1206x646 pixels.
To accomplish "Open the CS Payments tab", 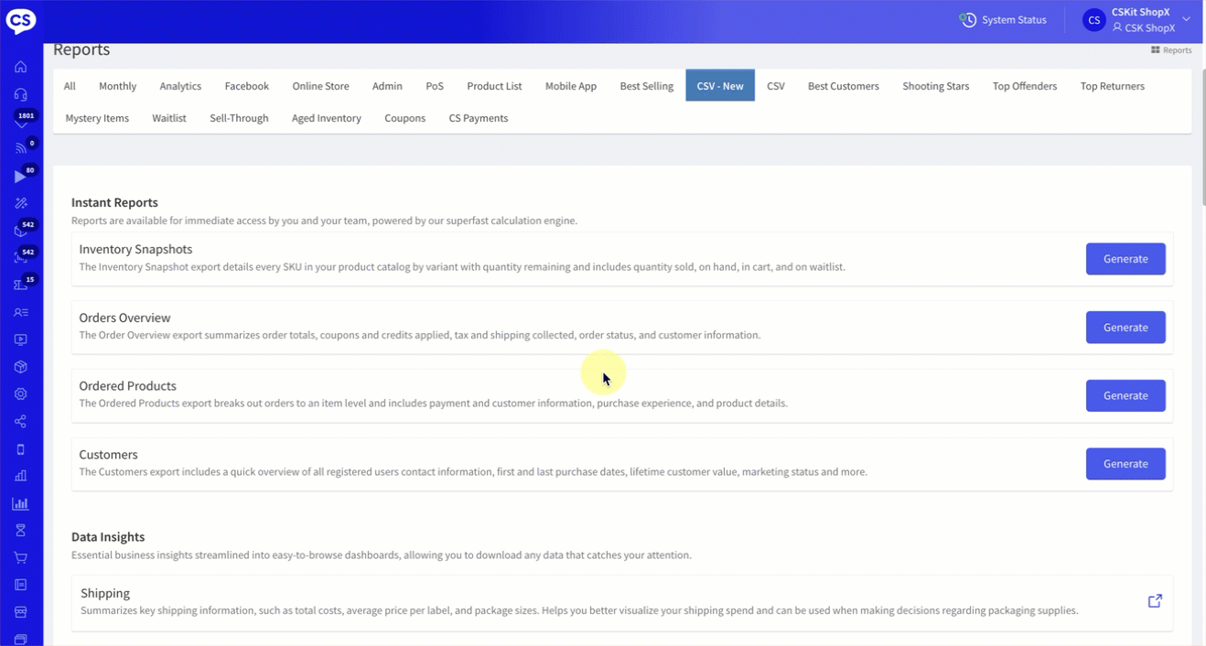I will click(x=478, y=118).
